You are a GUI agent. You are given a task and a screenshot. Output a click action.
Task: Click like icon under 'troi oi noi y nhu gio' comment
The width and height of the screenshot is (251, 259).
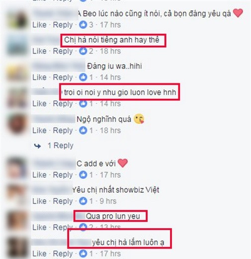83,104
